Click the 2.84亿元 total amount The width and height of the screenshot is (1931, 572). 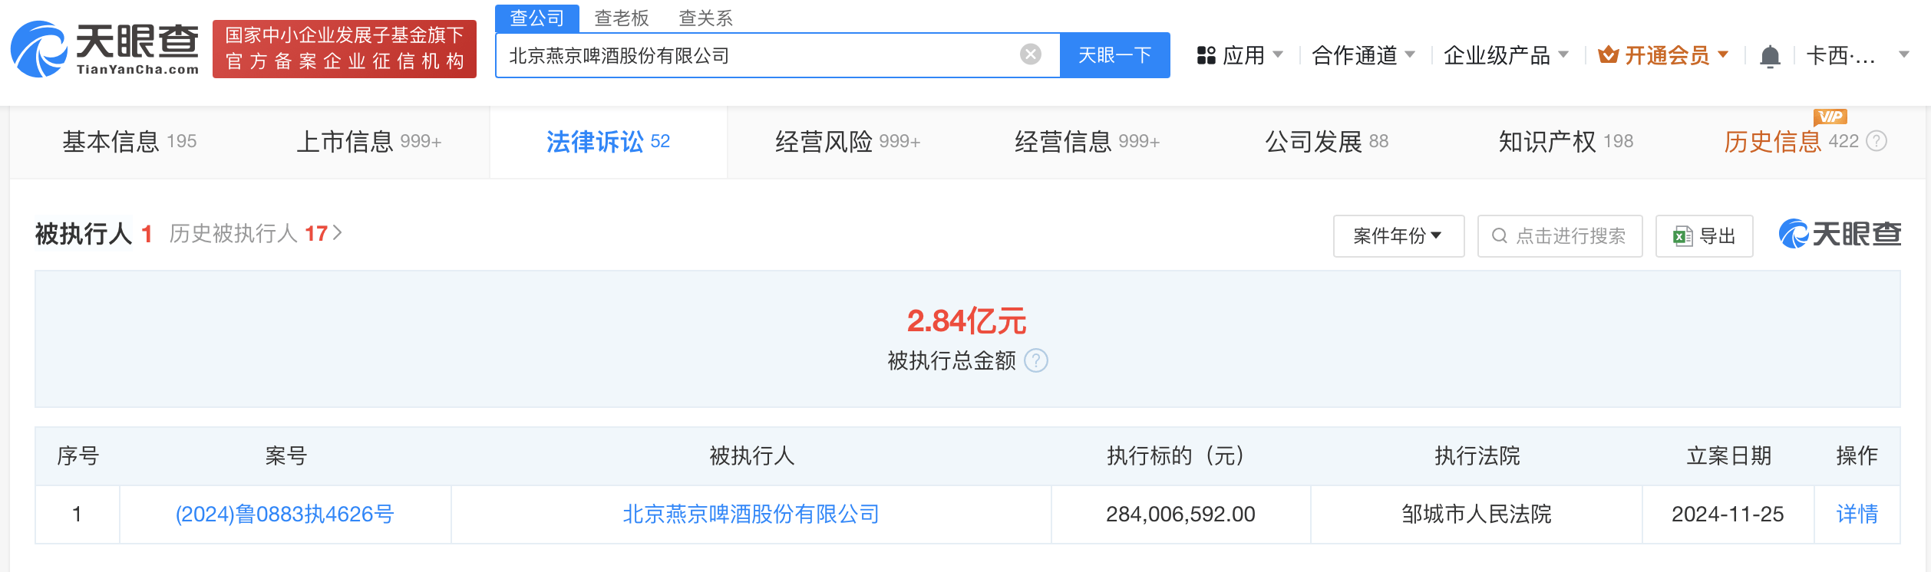(967, 321)
